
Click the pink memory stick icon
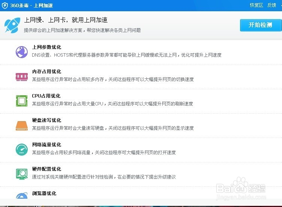pyautogui.click(x=22, y=77)
